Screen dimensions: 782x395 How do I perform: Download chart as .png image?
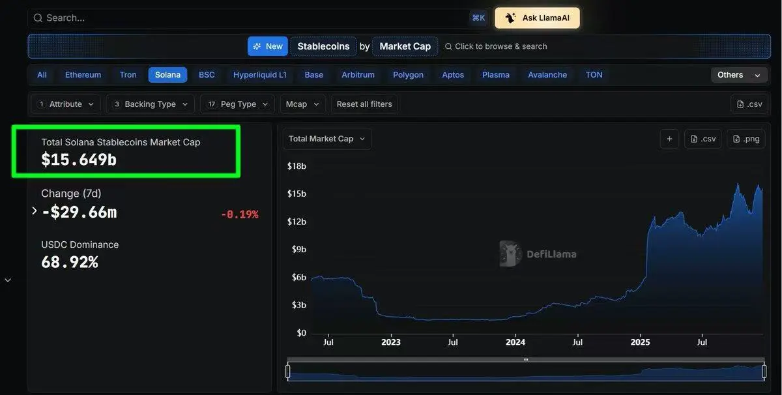point(746,139)
